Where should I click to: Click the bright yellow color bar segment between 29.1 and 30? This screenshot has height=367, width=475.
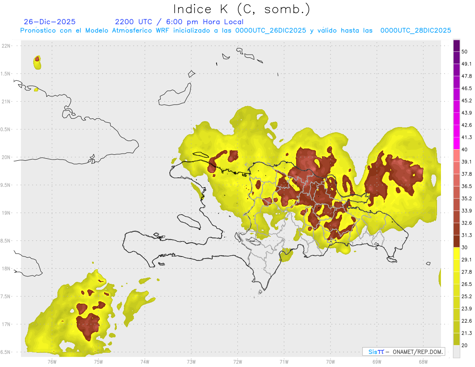456,254
